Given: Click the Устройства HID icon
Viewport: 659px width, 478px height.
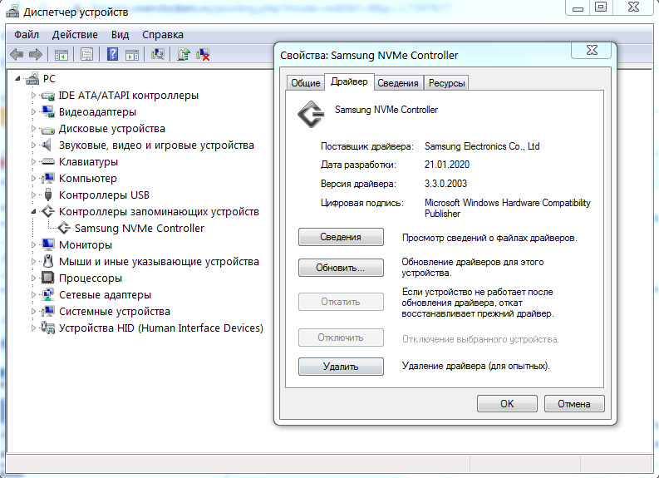Looking at the screenshot, I should pos(48,328).
